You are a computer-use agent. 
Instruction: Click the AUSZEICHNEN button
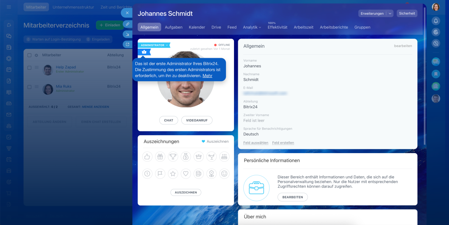[x=186, y=192]
